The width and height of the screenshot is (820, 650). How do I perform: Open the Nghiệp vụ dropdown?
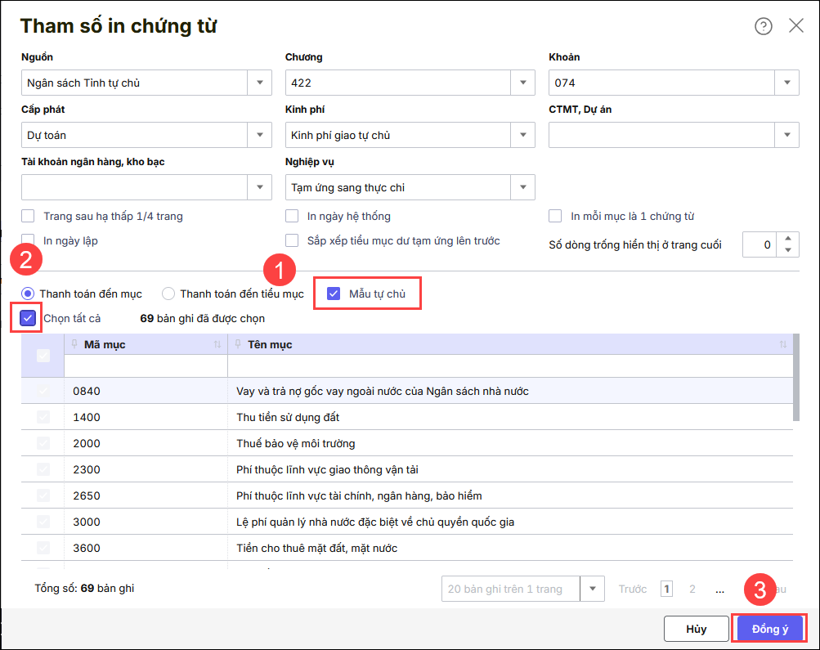(x=523, y=187)
